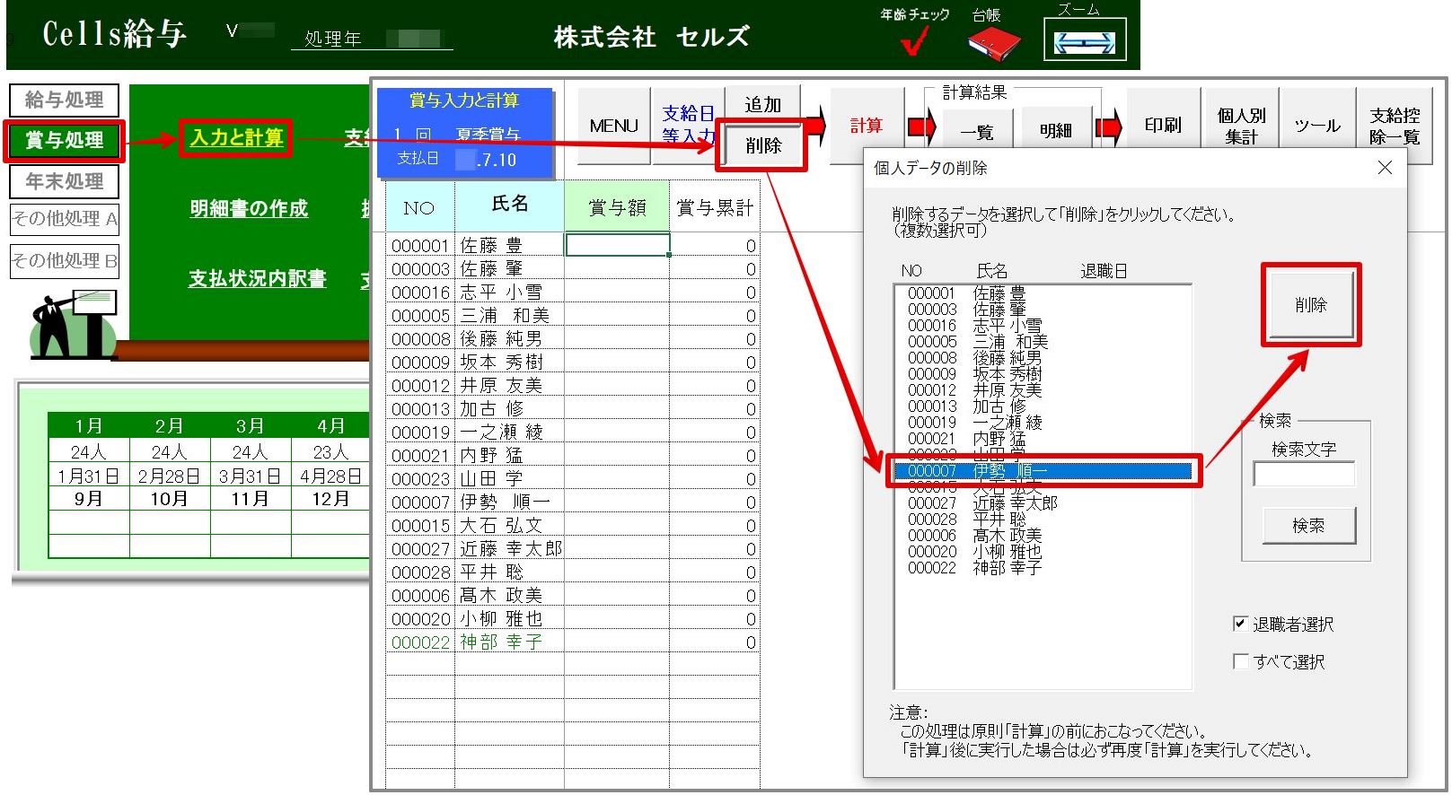Click the 12月 calendar header cell

click(330, 499)
